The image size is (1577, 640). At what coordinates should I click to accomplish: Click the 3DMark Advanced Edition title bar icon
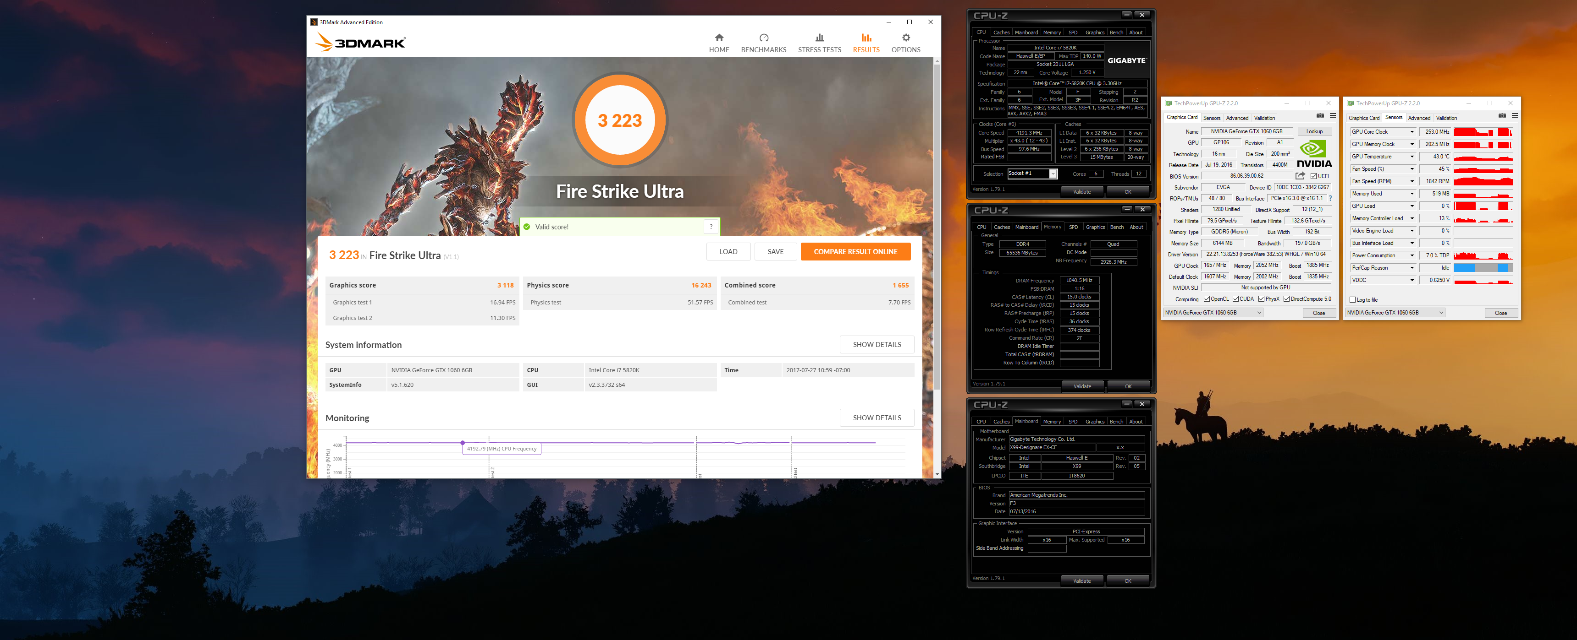point(314,22)
